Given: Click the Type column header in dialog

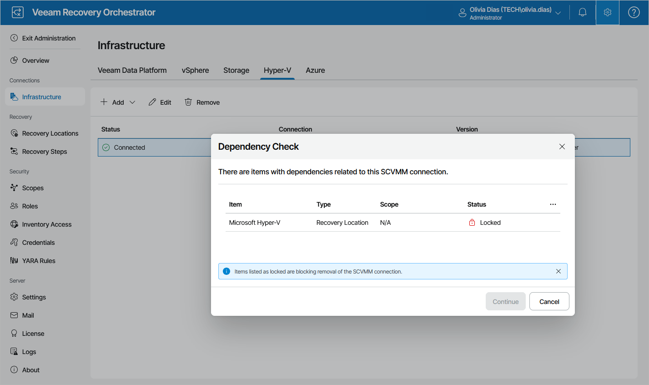Looking at the screenshot, I should [324, 204].
